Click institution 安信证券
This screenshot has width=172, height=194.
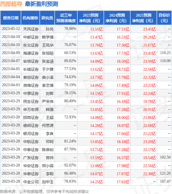(x=31, y=61)
